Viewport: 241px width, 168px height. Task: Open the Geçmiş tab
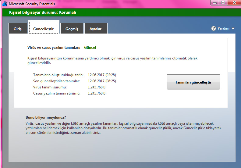point(72,28)
